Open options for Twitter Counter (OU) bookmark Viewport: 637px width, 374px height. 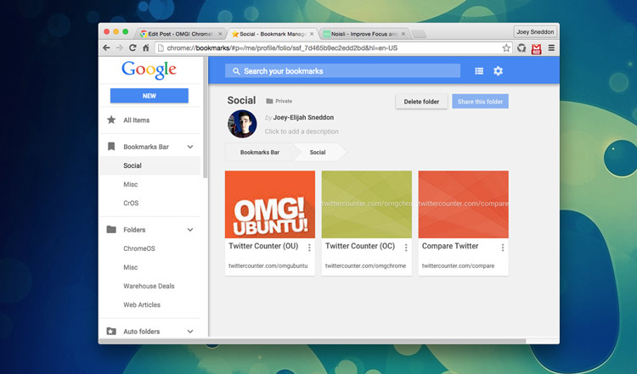click(309, 248)
